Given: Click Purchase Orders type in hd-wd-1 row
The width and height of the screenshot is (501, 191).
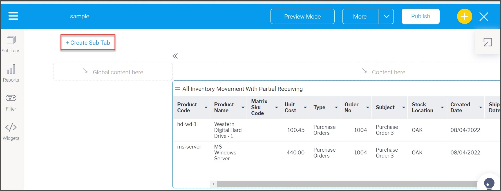Looking at the screenshot, I should point(325,130).
